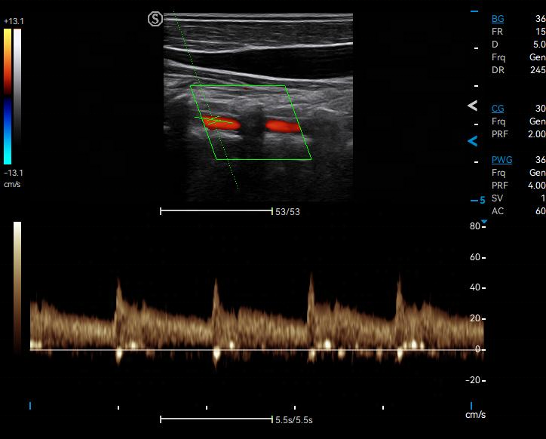The height and width of the screenshot is (439, 546).
Task: Click the depth scale marker labeled 5
Action: click(478, 201)
